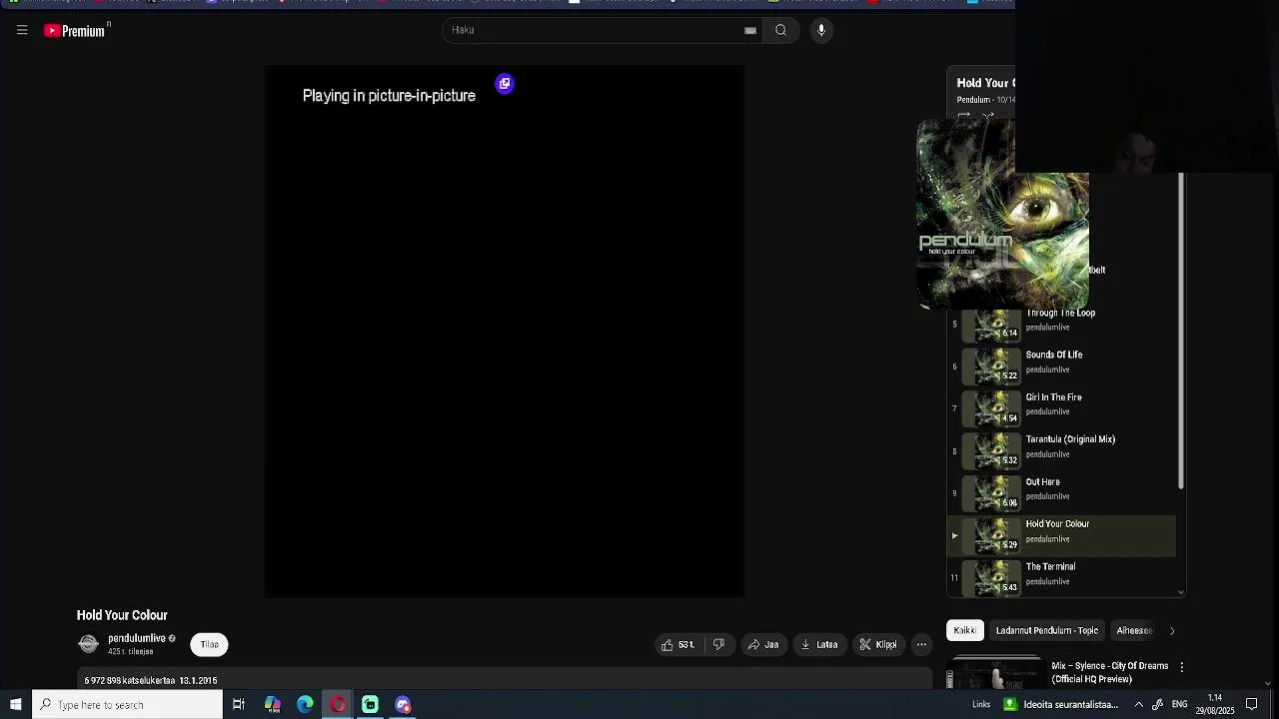The image size is (1279, 719).
Task: Dislike the video with thumbs down
Action: (x=717, y=645)
